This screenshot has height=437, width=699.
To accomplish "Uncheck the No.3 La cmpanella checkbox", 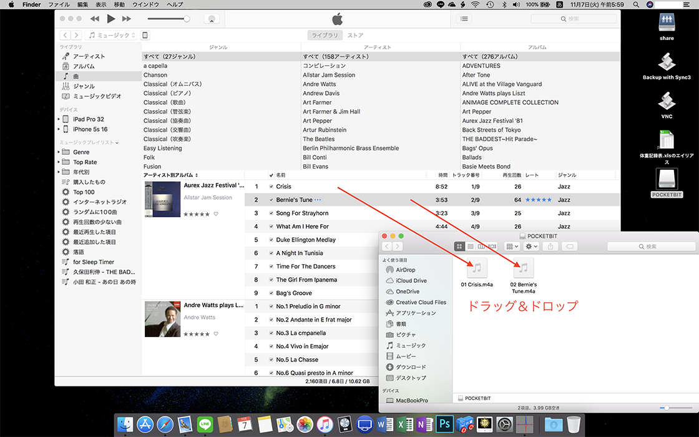I will pyautogui.click(x=271, y=333).
